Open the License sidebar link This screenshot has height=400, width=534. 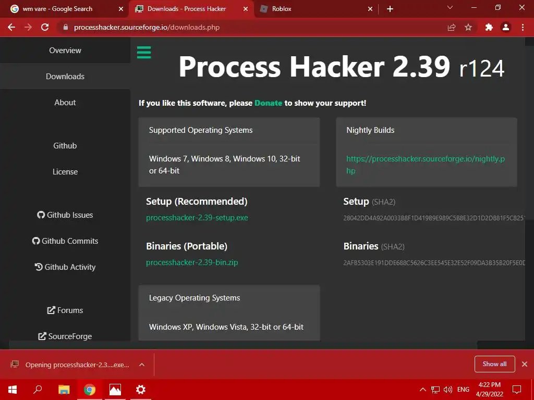[x=65, y=172]
